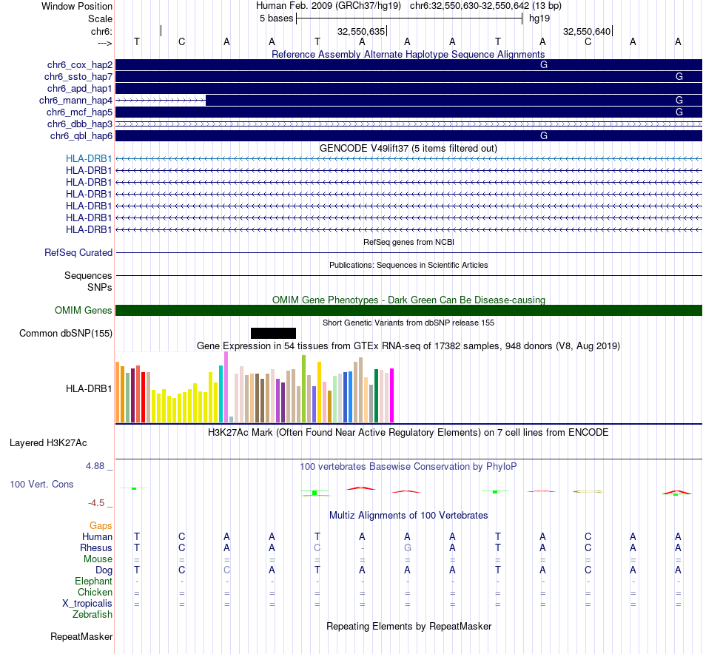This screenshot has width=703, height=654.
Task: Click the tall lime-green GTEx expression bar
Action: pyautogui.click(x=304, y=389)
